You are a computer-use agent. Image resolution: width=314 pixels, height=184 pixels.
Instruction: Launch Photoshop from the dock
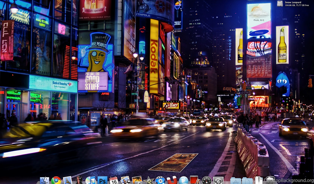(x=102, y=180)
